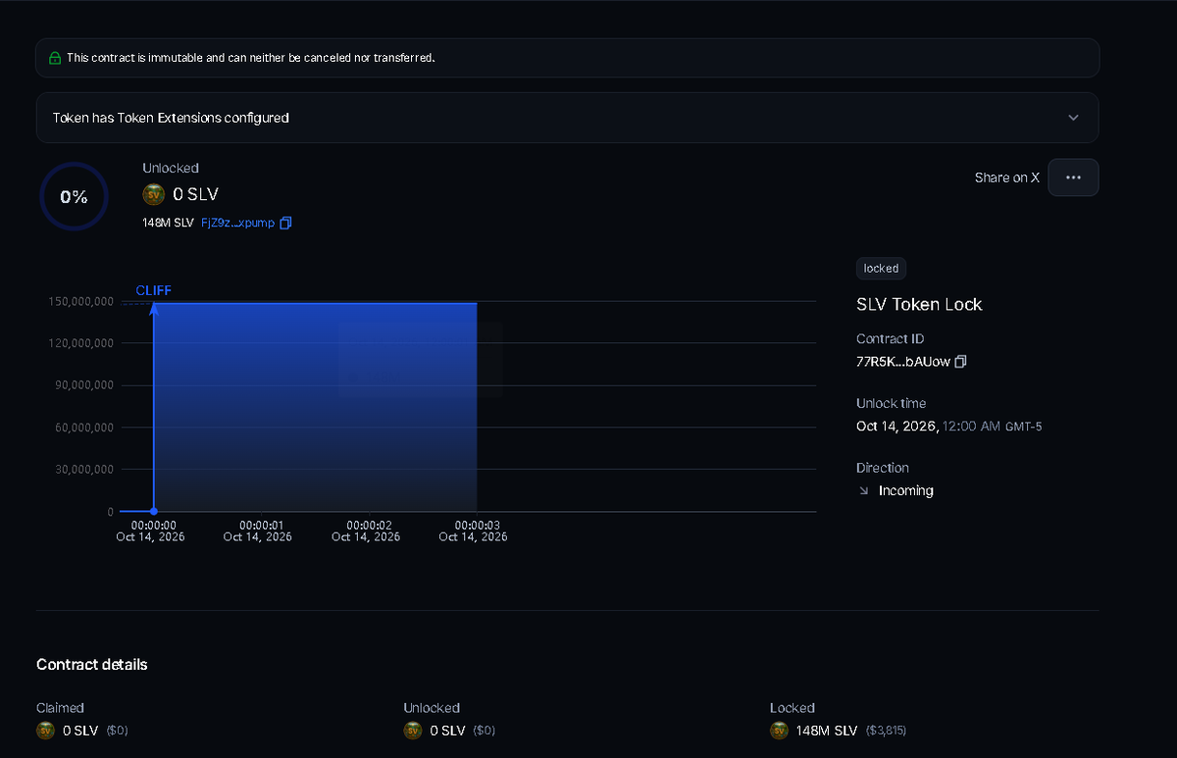Select the SLV Token Lock title
Image resolution: width=1177 pixels, height=758 pixels.
[919, 304]
